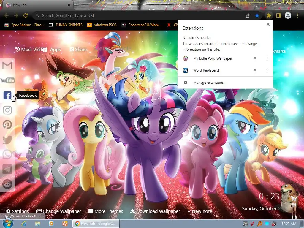Click Download Wallpaper

click(155, 211)
